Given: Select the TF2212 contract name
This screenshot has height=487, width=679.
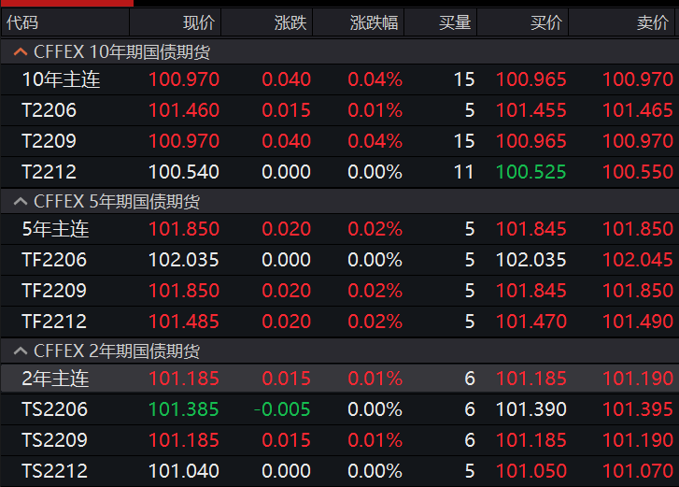Looking at the screenshot, I should coord(54,322).
